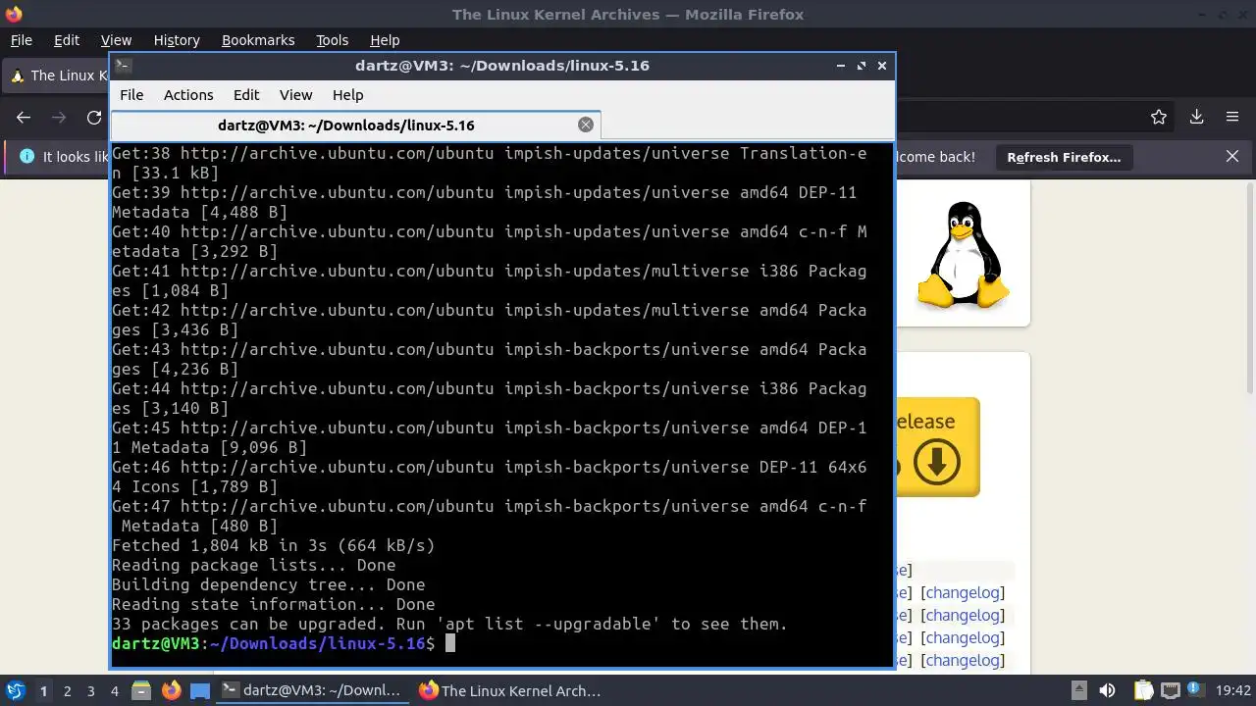Click the 'Fetched 1,804 kB in 3s' line
The height and width of the screenshot is (706, 1256).
(273, 545)
